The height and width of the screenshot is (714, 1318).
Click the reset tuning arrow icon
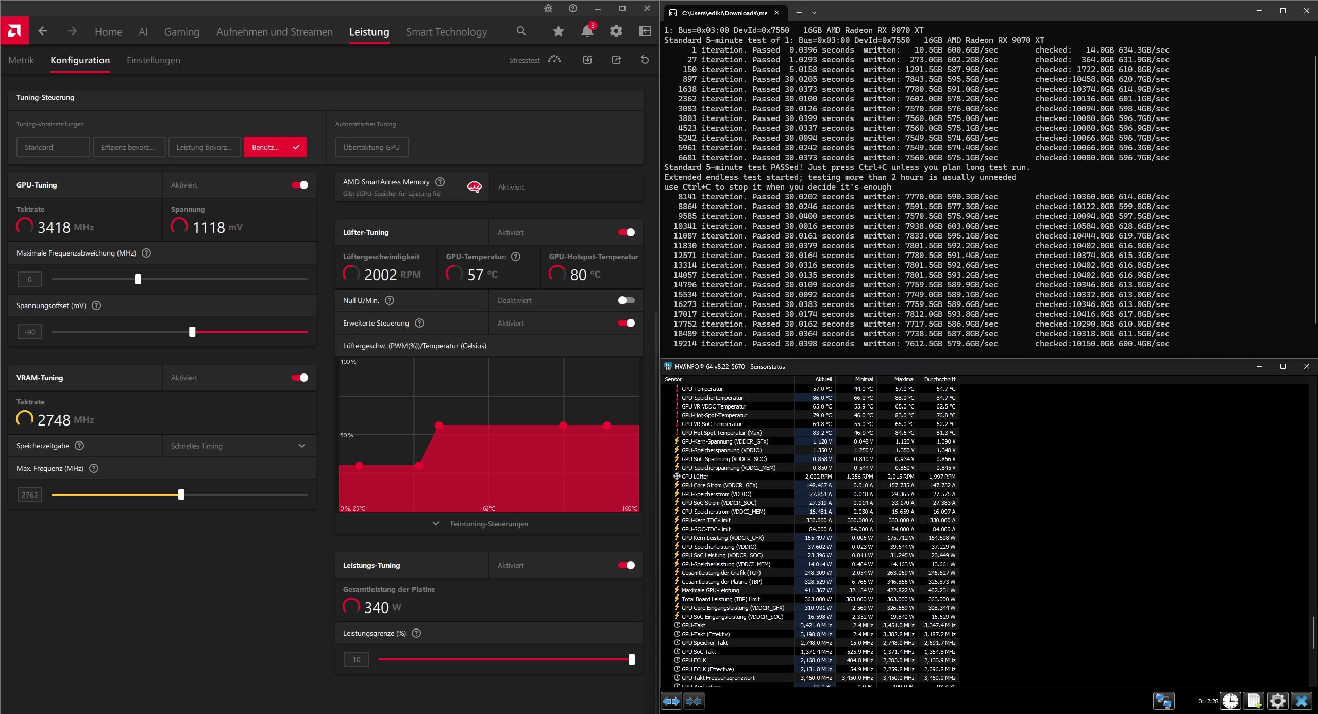(645, 60)
